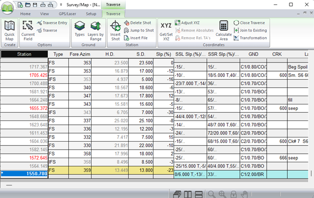The height and width of the screenshot is (198, 314).
Task: Open the Calculate Area tool
Action: (x=223, y=31)
